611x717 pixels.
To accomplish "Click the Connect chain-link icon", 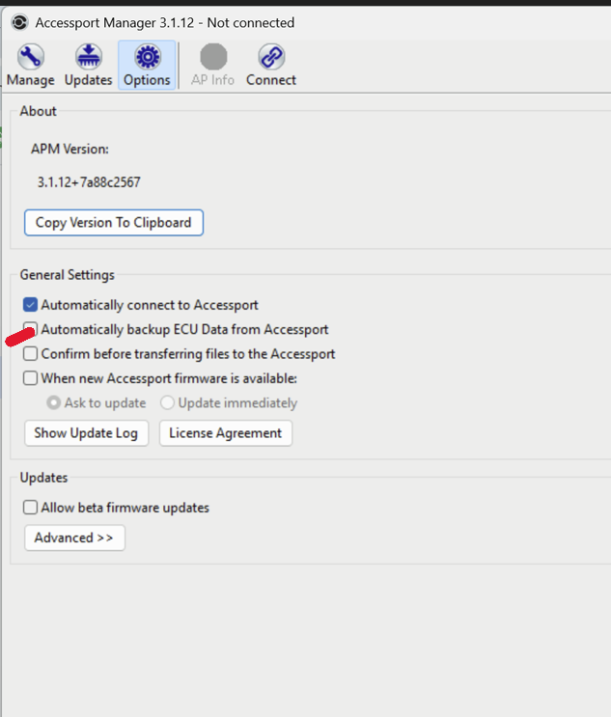I will click(x=271, y=57).
